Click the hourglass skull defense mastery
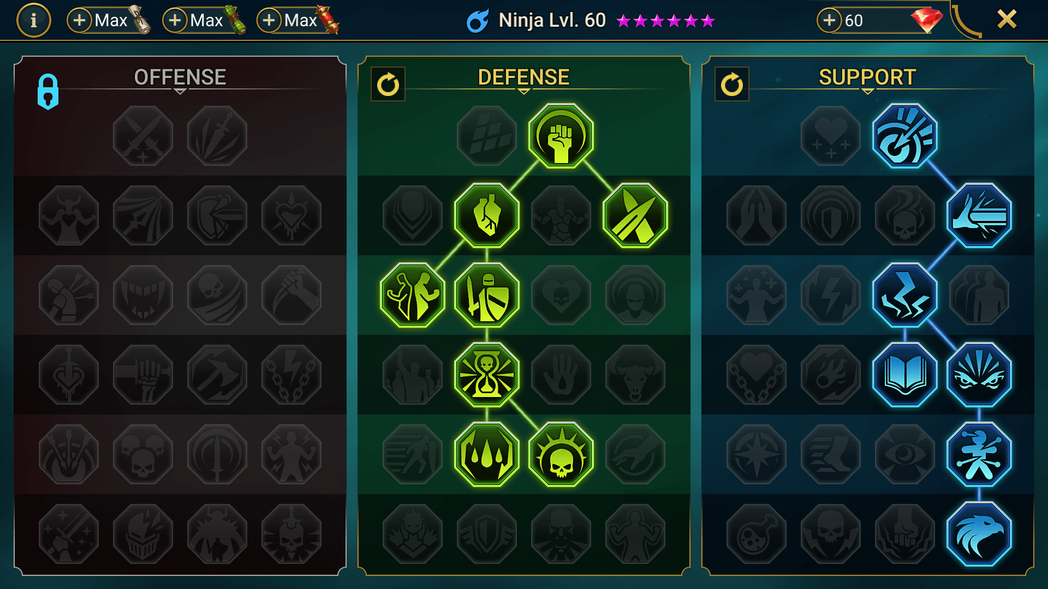Viewport: 1048px width, 589px height. pyautogui.click(x=486, y=375)
